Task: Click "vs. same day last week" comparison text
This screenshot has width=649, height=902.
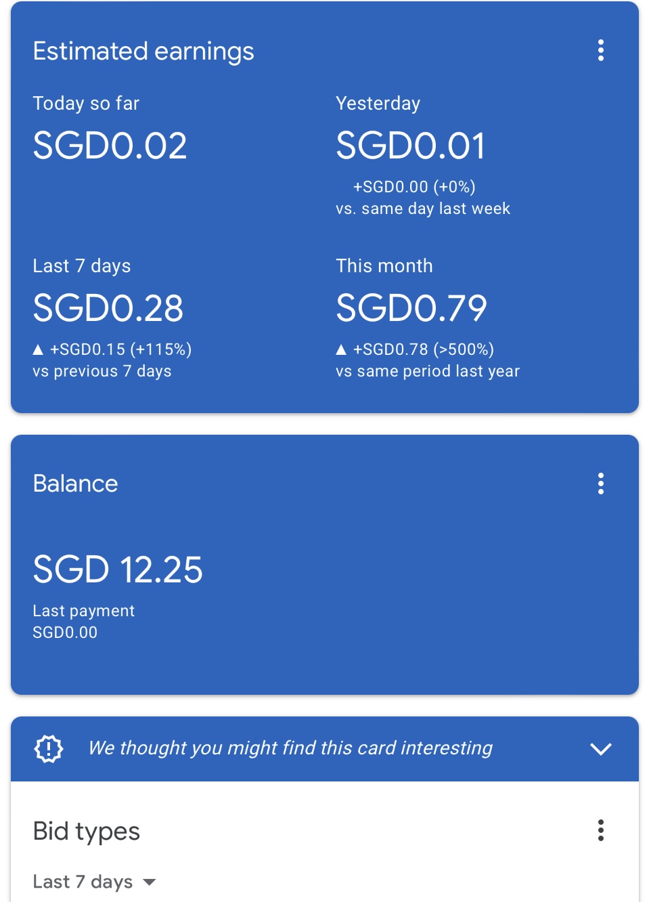Action: point(423,209)
